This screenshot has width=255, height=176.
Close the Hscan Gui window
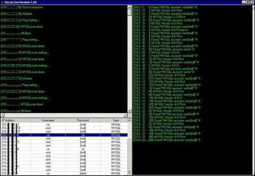click(x=252, y=2)
